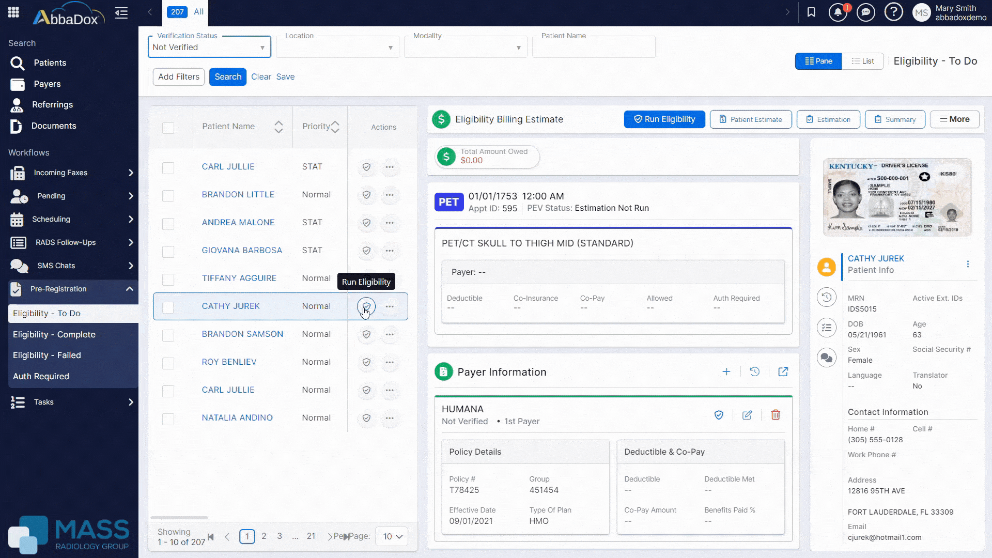992x558 pixels.
Task: Toggle the select-all checkbox in table header
Action: pos(168,128)
